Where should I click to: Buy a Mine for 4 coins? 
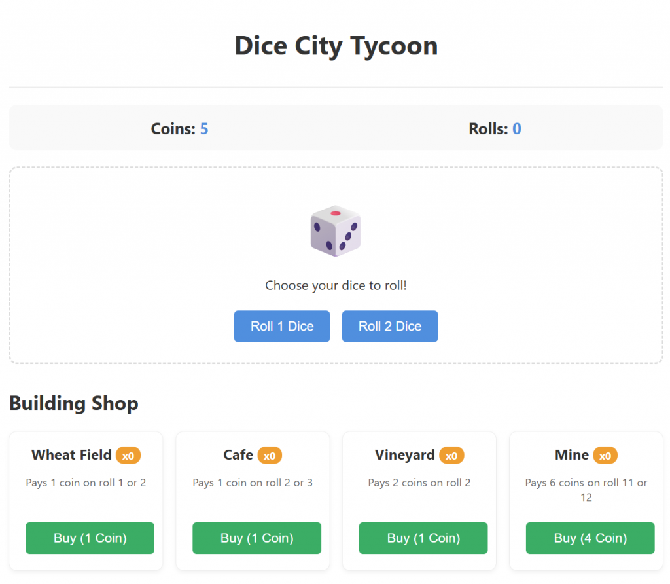(x=590, y=538)
